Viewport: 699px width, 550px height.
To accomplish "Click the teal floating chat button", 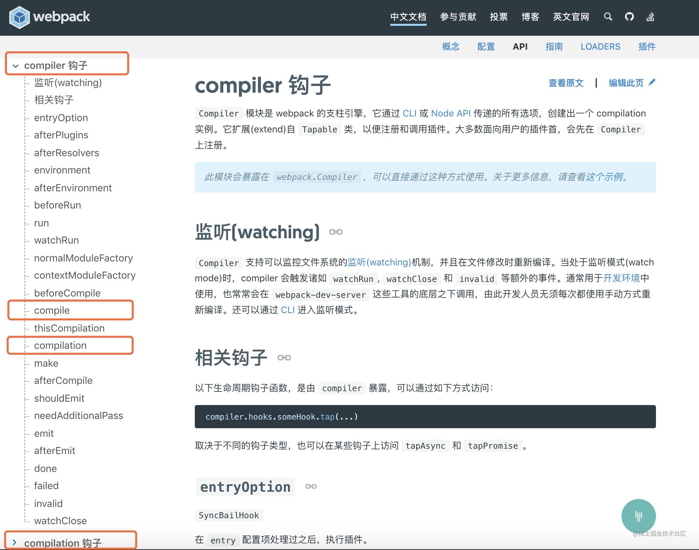I will pyautogui.click(x=638, y=516).
